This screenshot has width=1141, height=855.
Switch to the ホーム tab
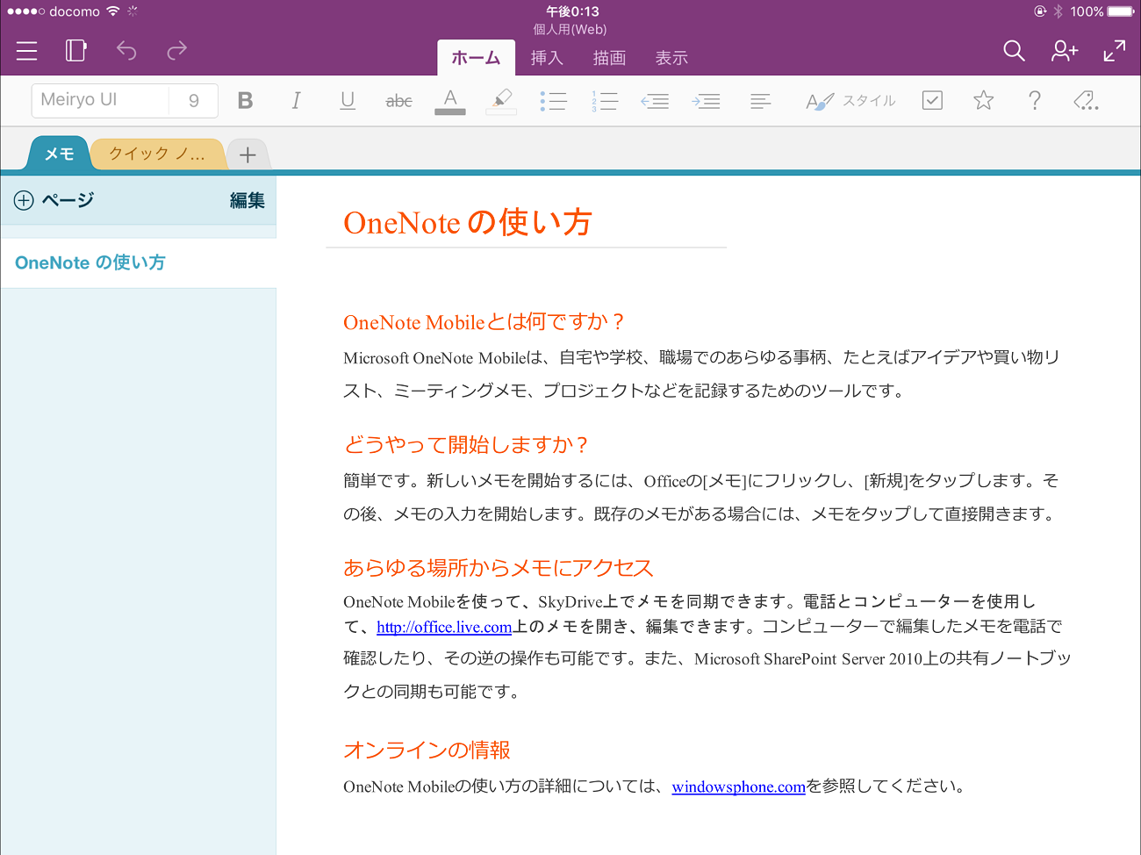(x=476, y=58)
